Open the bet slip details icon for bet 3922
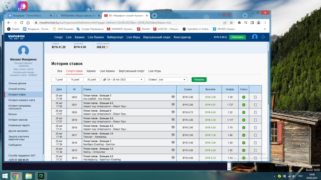Screen dimensions: 321x180 (255, 97)
